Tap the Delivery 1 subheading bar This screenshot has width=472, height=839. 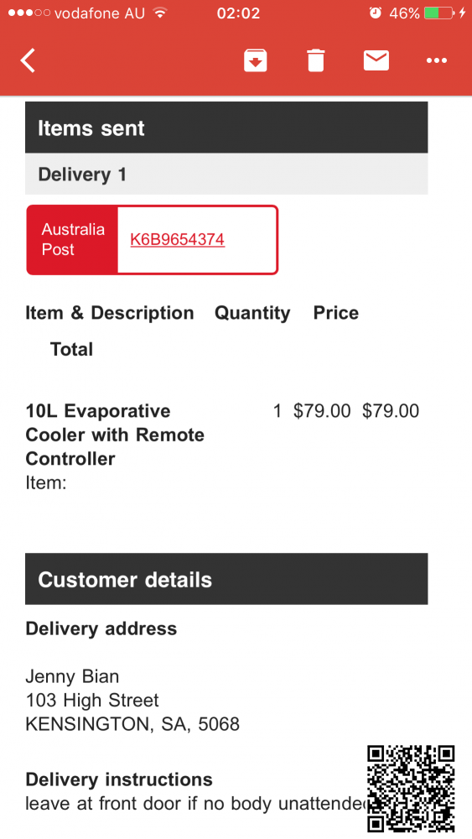pos(226,175)
